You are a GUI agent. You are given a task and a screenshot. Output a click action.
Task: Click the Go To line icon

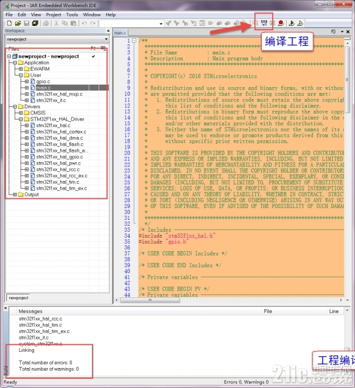(194, 23)
